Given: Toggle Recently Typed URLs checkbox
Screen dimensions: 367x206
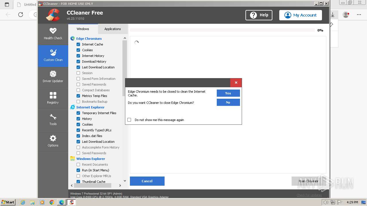Looking at the screenshot, I should (78, 130).
